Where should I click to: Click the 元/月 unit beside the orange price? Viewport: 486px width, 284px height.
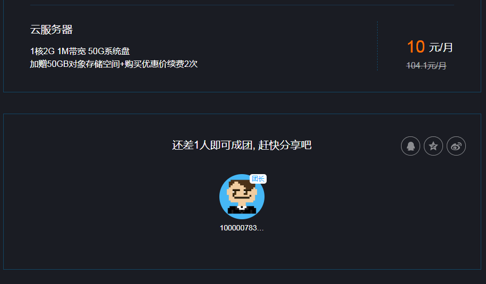[441, 47]
